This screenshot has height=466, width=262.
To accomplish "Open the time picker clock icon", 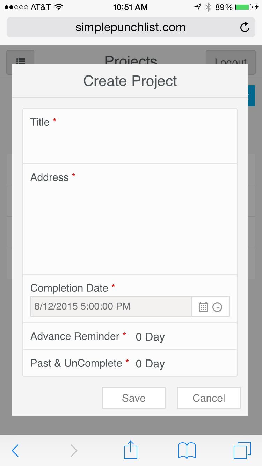I will (218, 306).
